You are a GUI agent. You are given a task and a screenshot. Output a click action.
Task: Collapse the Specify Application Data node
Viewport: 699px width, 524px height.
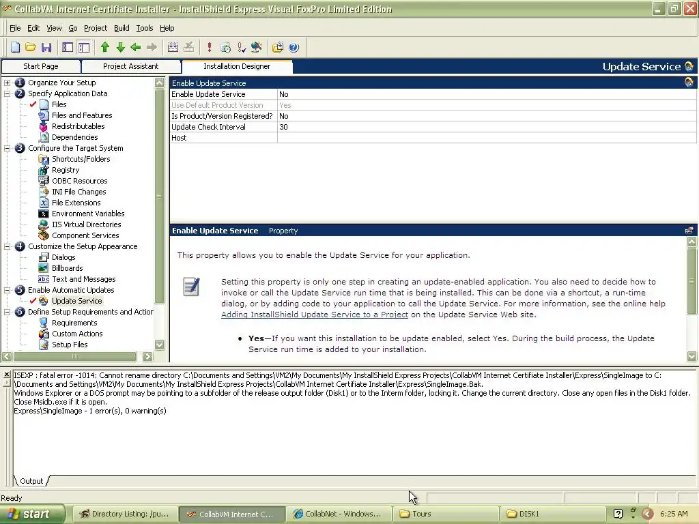tap(7, 93)
